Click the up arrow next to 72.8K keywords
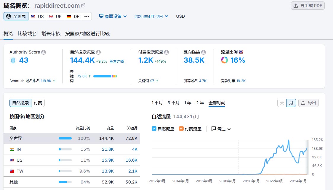The width and height of the screenshot is (333, 190). point(90,76)
